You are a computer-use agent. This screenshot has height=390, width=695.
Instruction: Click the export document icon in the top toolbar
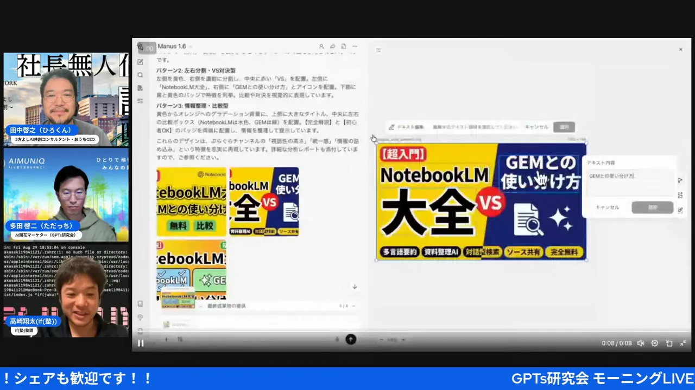click(343, 47)
